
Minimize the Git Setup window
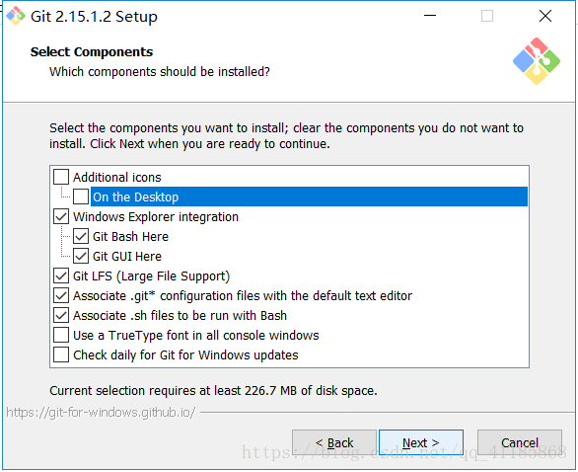tap(430, 16)
